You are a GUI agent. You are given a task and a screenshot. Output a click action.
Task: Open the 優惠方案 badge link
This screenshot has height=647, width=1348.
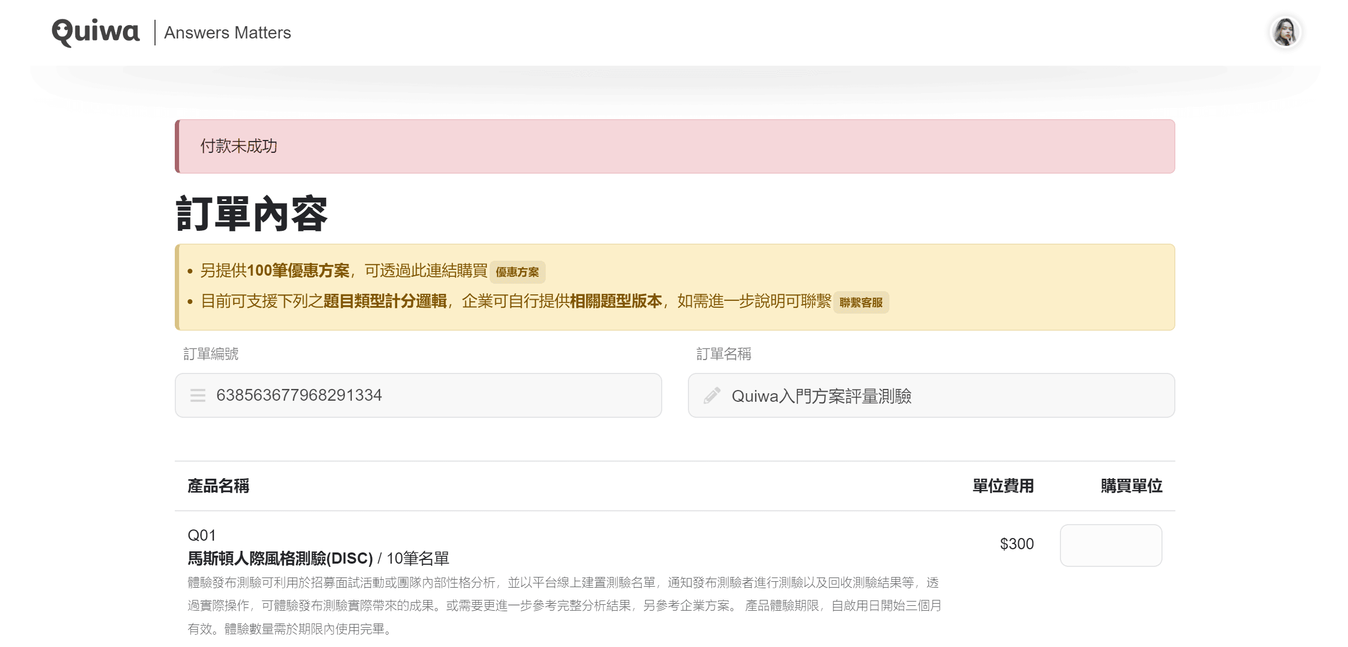(517, 272)
